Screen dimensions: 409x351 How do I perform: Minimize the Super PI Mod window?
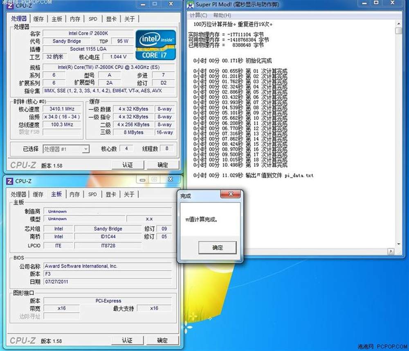(365, 3)
